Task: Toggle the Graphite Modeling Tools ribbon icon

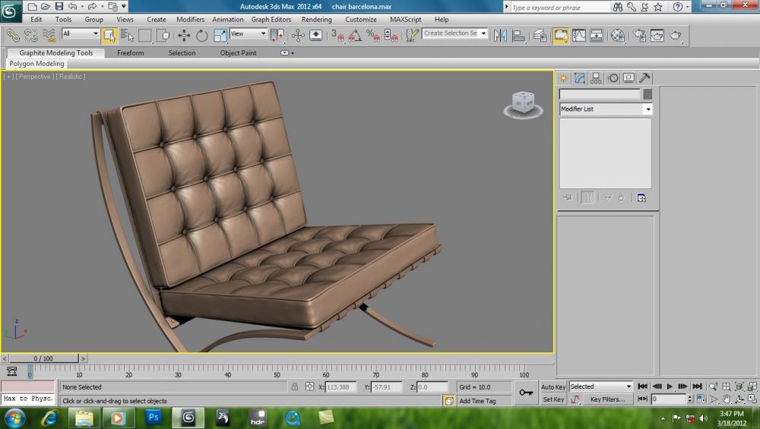Action: [x=560, y=36]
